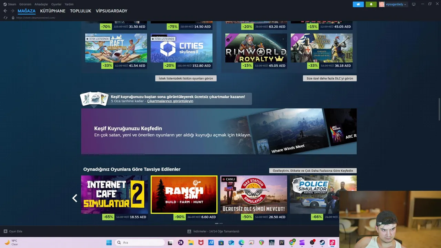Open Microsoft Store taskbar icon
The width and height of the screenshot is (441, 248).
221,242
